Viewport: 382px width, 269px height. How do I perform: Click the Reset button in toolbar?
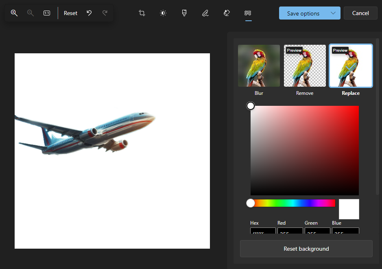70,13
